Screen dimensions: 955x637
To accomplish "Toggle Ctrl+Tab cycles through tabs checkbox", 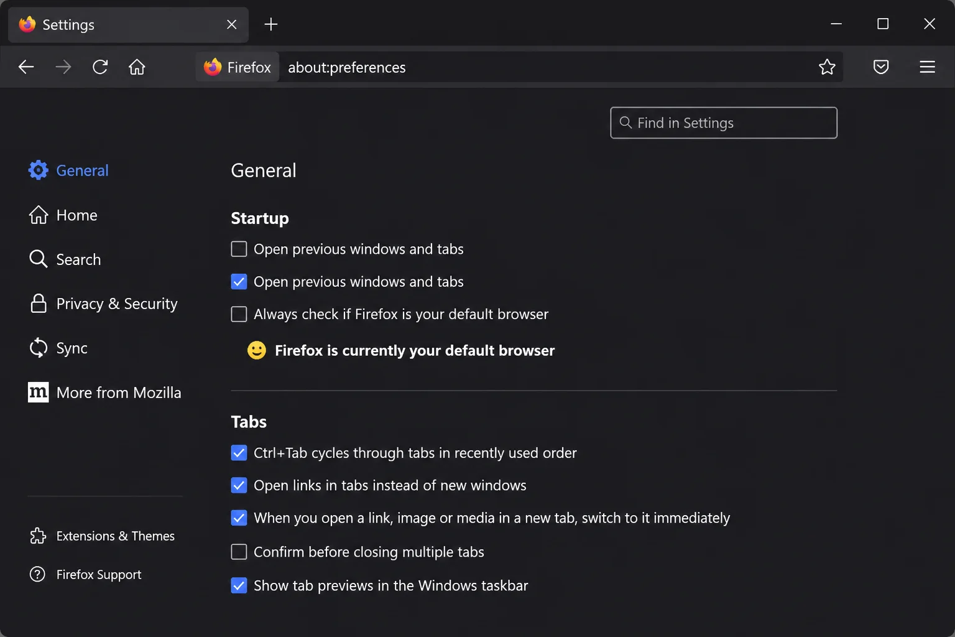I will coord(239,453).
